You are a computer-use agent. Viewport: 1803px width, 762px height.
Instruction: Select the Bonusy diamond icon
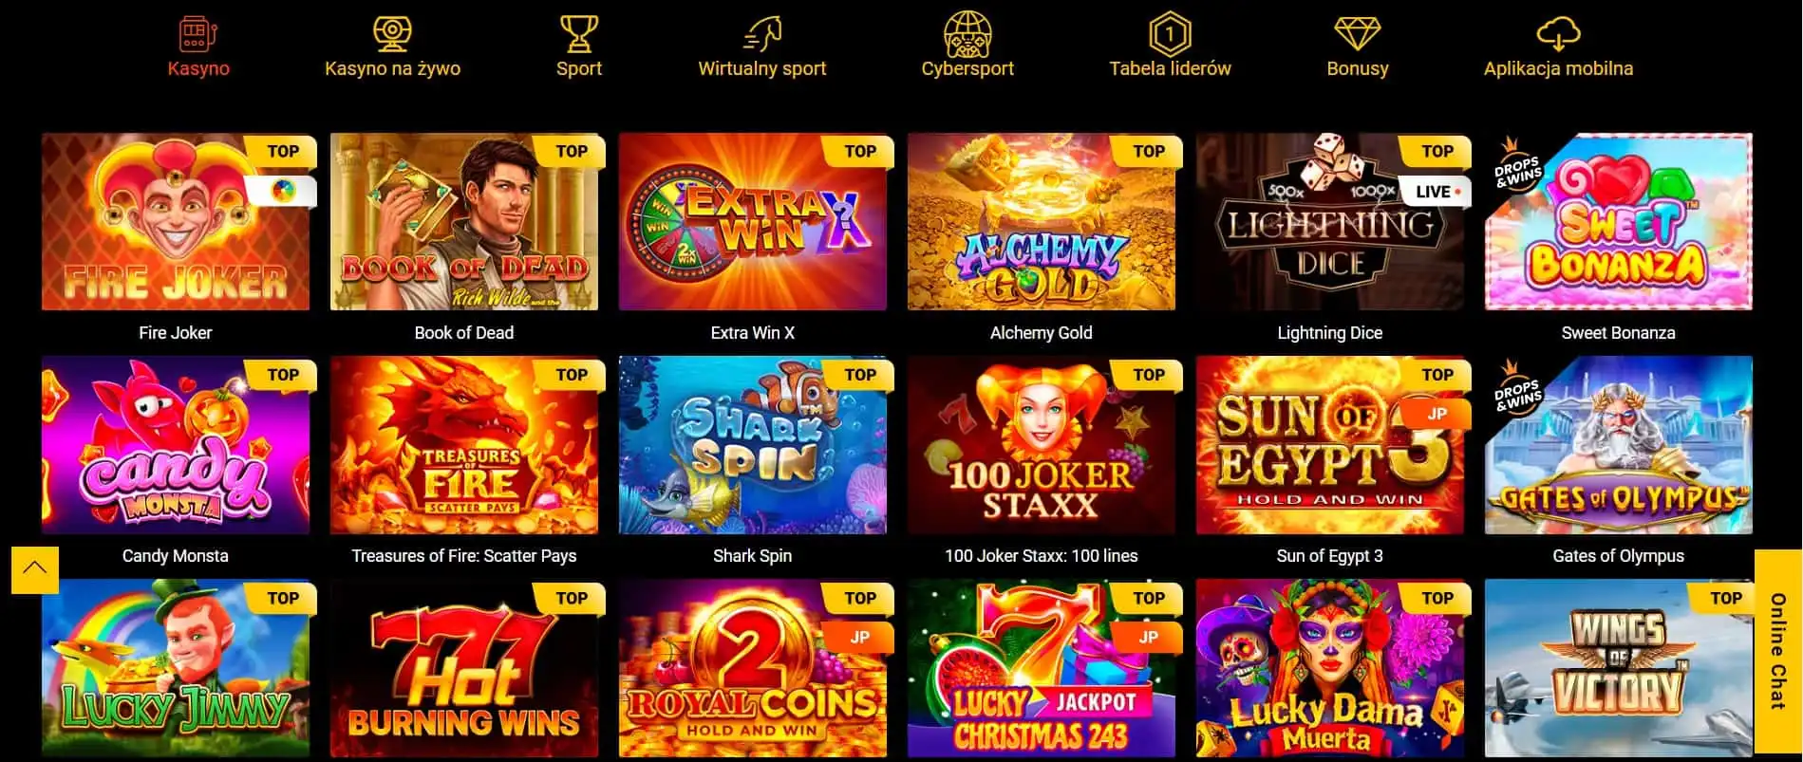point(1357,33)
